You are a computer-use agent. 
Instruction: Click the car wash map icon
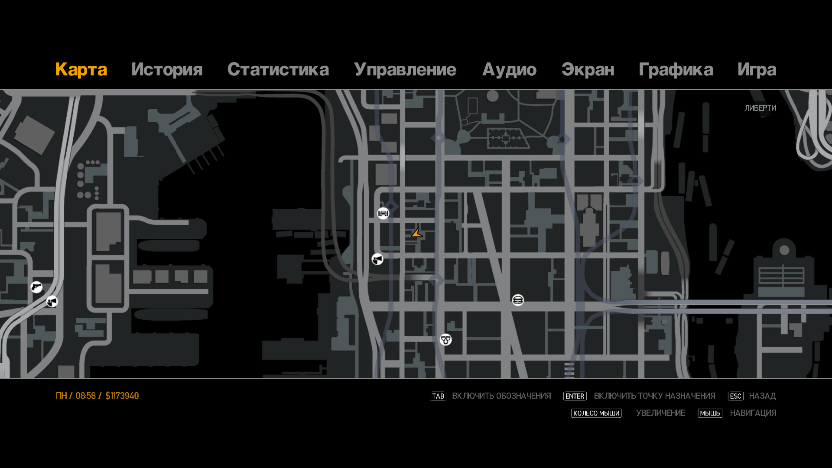click(x=383, y=213)
